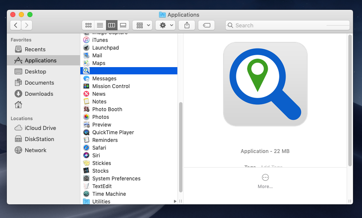Viewport: 362px width, 218px height.
Task: Click the Edit Tags toolbar button
Action: point(206,25)
